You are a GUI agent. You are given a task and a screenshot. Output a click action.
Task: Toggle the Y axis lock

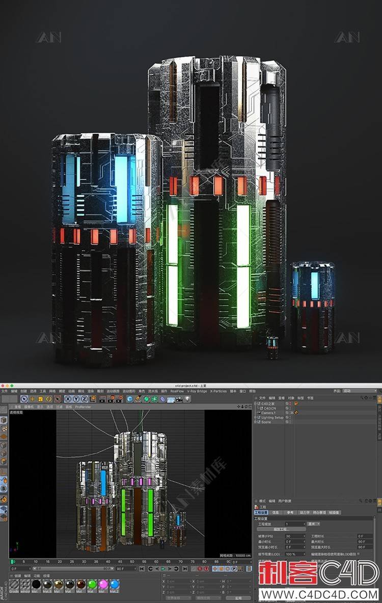pyautogui.click(x=76, y=399)
